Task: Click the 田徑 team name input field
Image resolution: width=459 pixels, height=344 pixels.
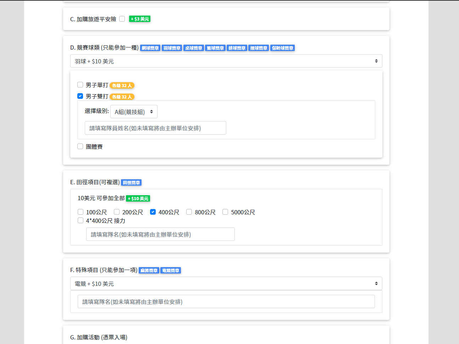Action: pyautogui.click(x=160, y=234)
